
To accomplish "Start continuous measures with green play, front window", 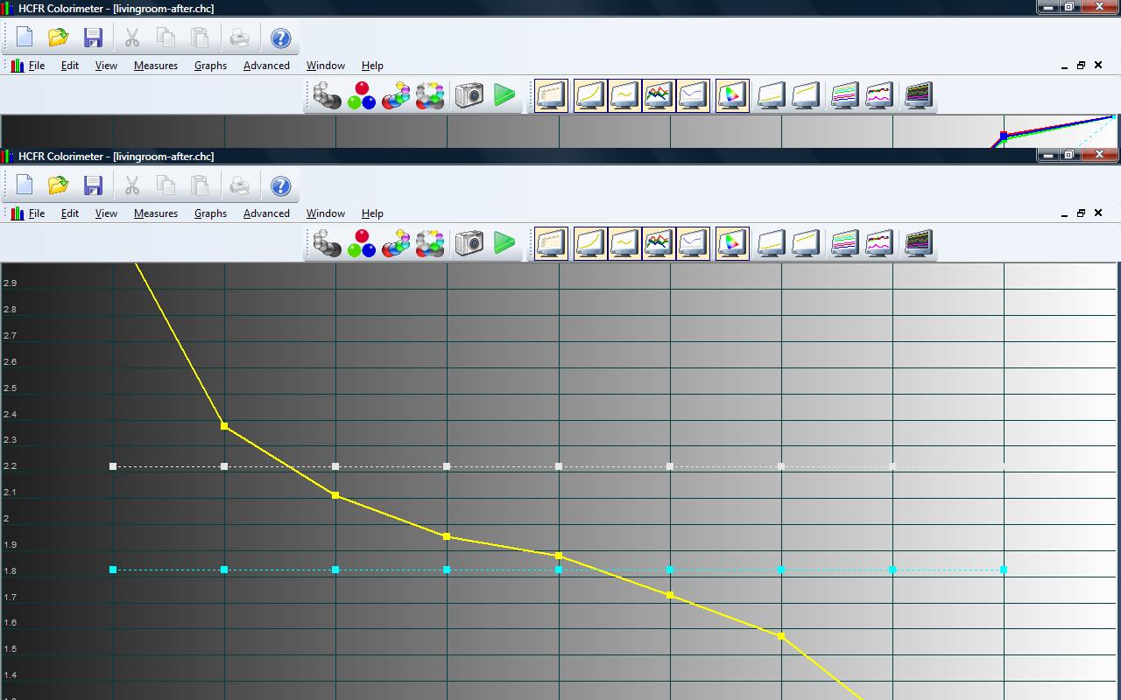I will point(504,243).
